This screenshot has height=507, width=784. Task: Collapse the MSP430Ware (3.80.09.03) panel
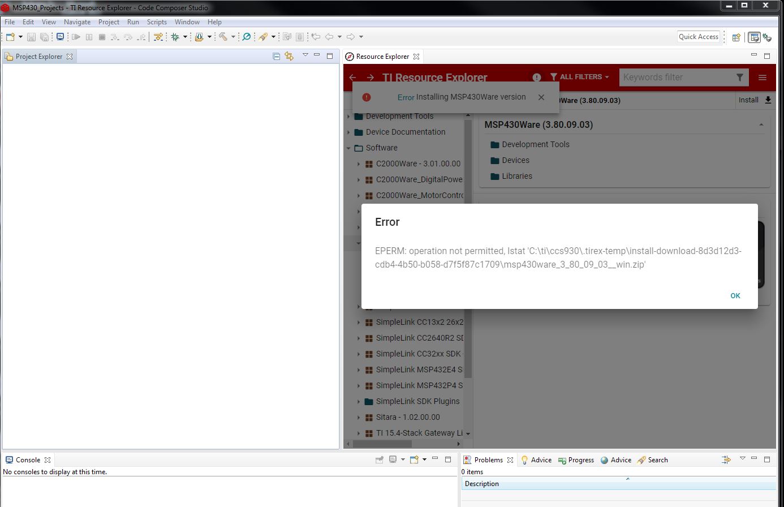[x=761, y=125]
